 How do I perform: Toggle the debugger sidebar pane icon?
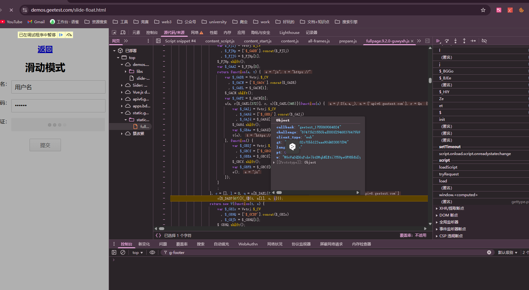428,41
